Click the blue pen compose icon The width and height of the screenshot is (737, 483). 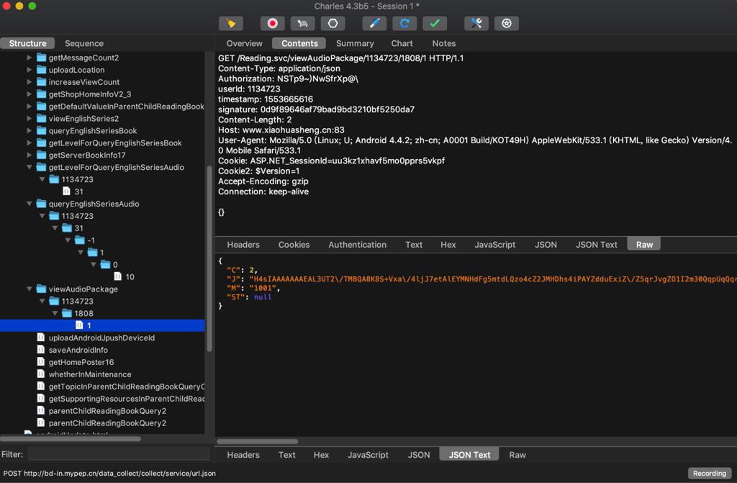(x=374, y=24)
